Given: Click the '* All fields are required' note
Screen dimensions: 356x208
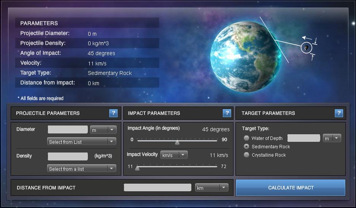Looking at the screenshot, I should (x=40, y=98).
